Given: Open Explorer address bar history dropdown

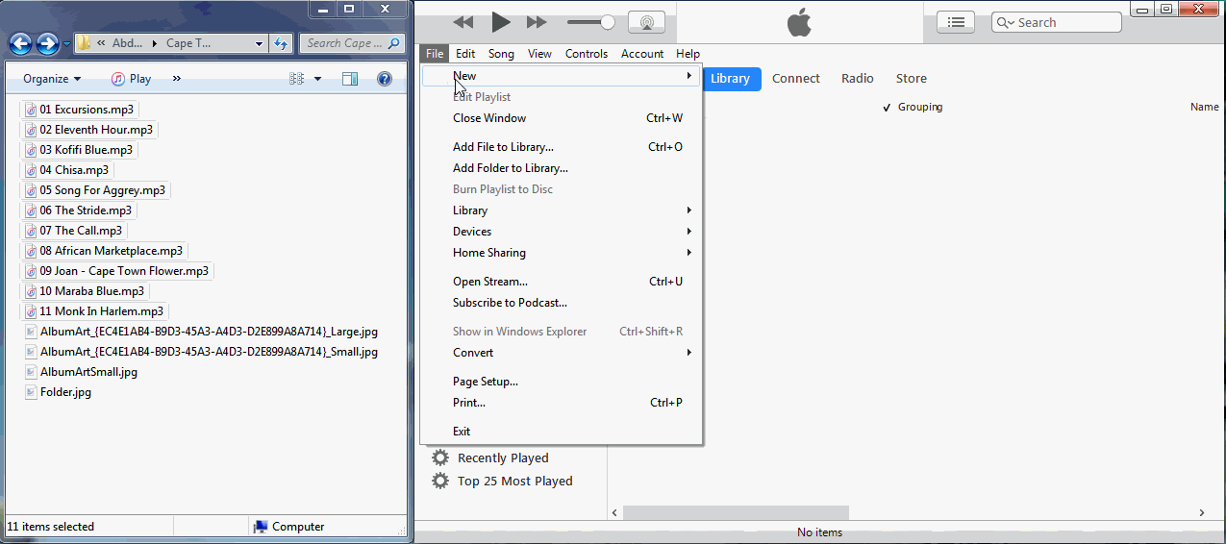Looking at the screenshot, I should click(260, 43).
